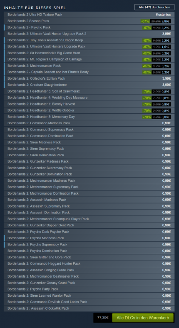
Task: Open Captain Scarlett and her Pirate's Booty
Action: tap(89, 72)
